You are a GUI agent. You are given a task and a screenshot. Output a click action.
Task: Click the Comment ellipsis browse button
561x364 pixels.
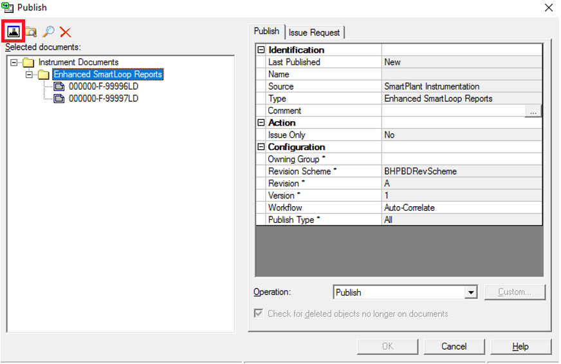coord(533,111)
